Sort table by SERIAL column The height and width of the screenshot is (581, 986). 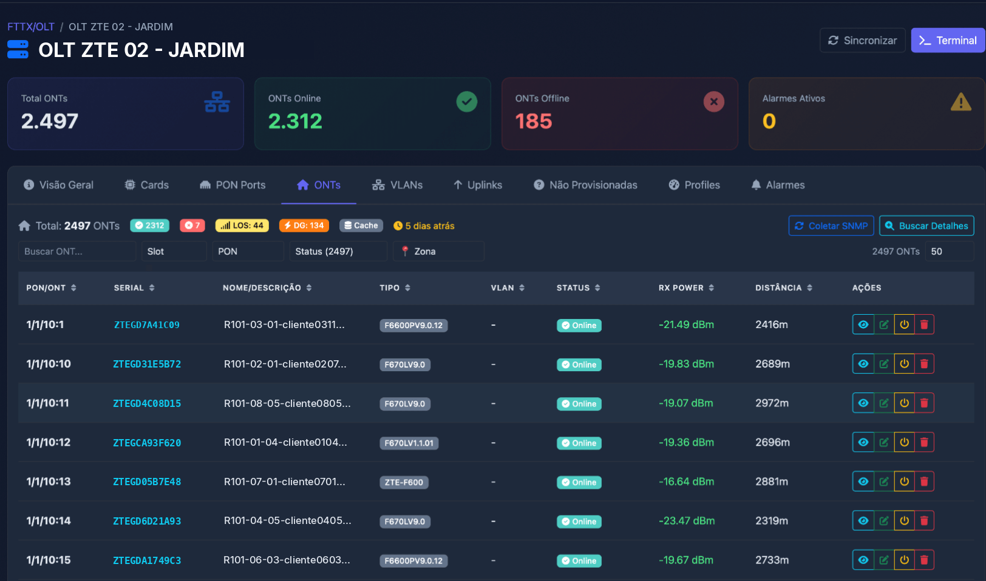click(x=134, y=287)
